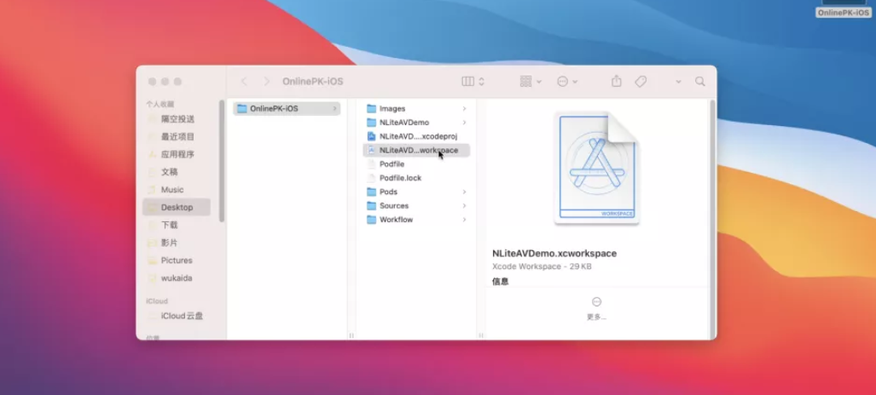
Task: Select the Pods folder
Action: (x=416, y=192)
